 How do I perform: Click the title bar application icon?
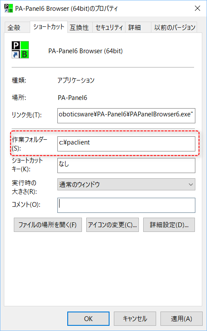(x=9, y=8)
